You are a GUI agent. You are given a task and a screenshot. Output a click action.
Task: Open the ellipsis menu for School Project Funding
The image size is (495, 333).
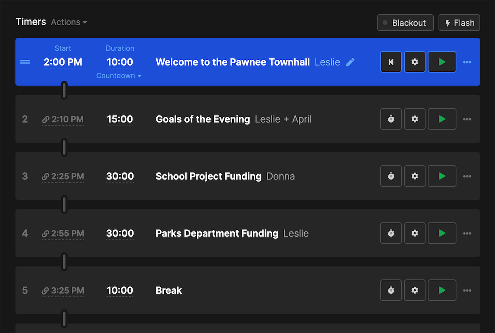467,176
